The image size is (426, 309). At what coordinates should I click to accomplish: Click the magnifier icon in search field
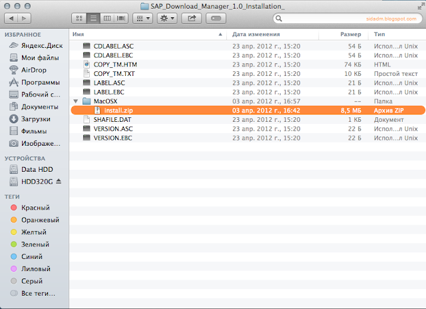tap(279, 19)
